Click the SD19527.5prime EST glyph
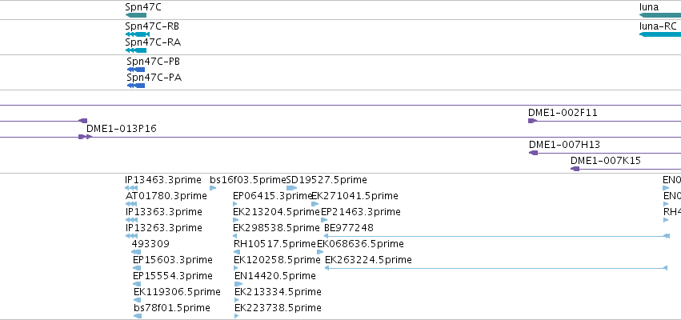 point(292,188)
